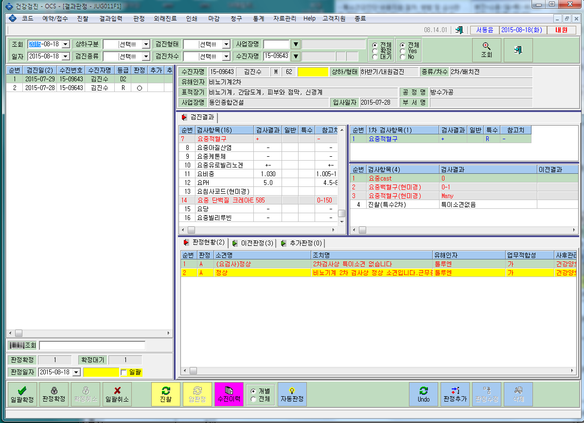
Task: Click the 판정추가 button
Action: [455, 394]
